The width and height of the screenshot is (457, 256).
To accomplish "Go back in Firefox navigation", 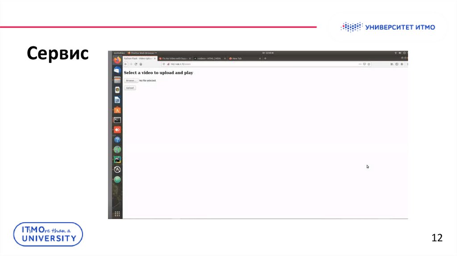I will (x=126, y=64).
